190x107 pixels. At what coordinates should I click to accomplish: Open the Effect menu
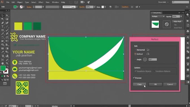point(41,2)
